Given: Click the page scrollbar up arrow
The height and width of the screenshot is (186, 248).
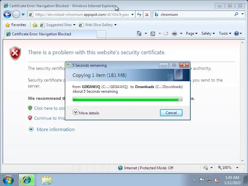Looking at the screenshot, I should 242,42.
